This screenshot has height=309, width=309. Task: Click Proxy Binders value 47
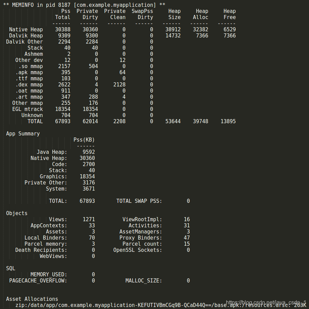click(186, 238)
